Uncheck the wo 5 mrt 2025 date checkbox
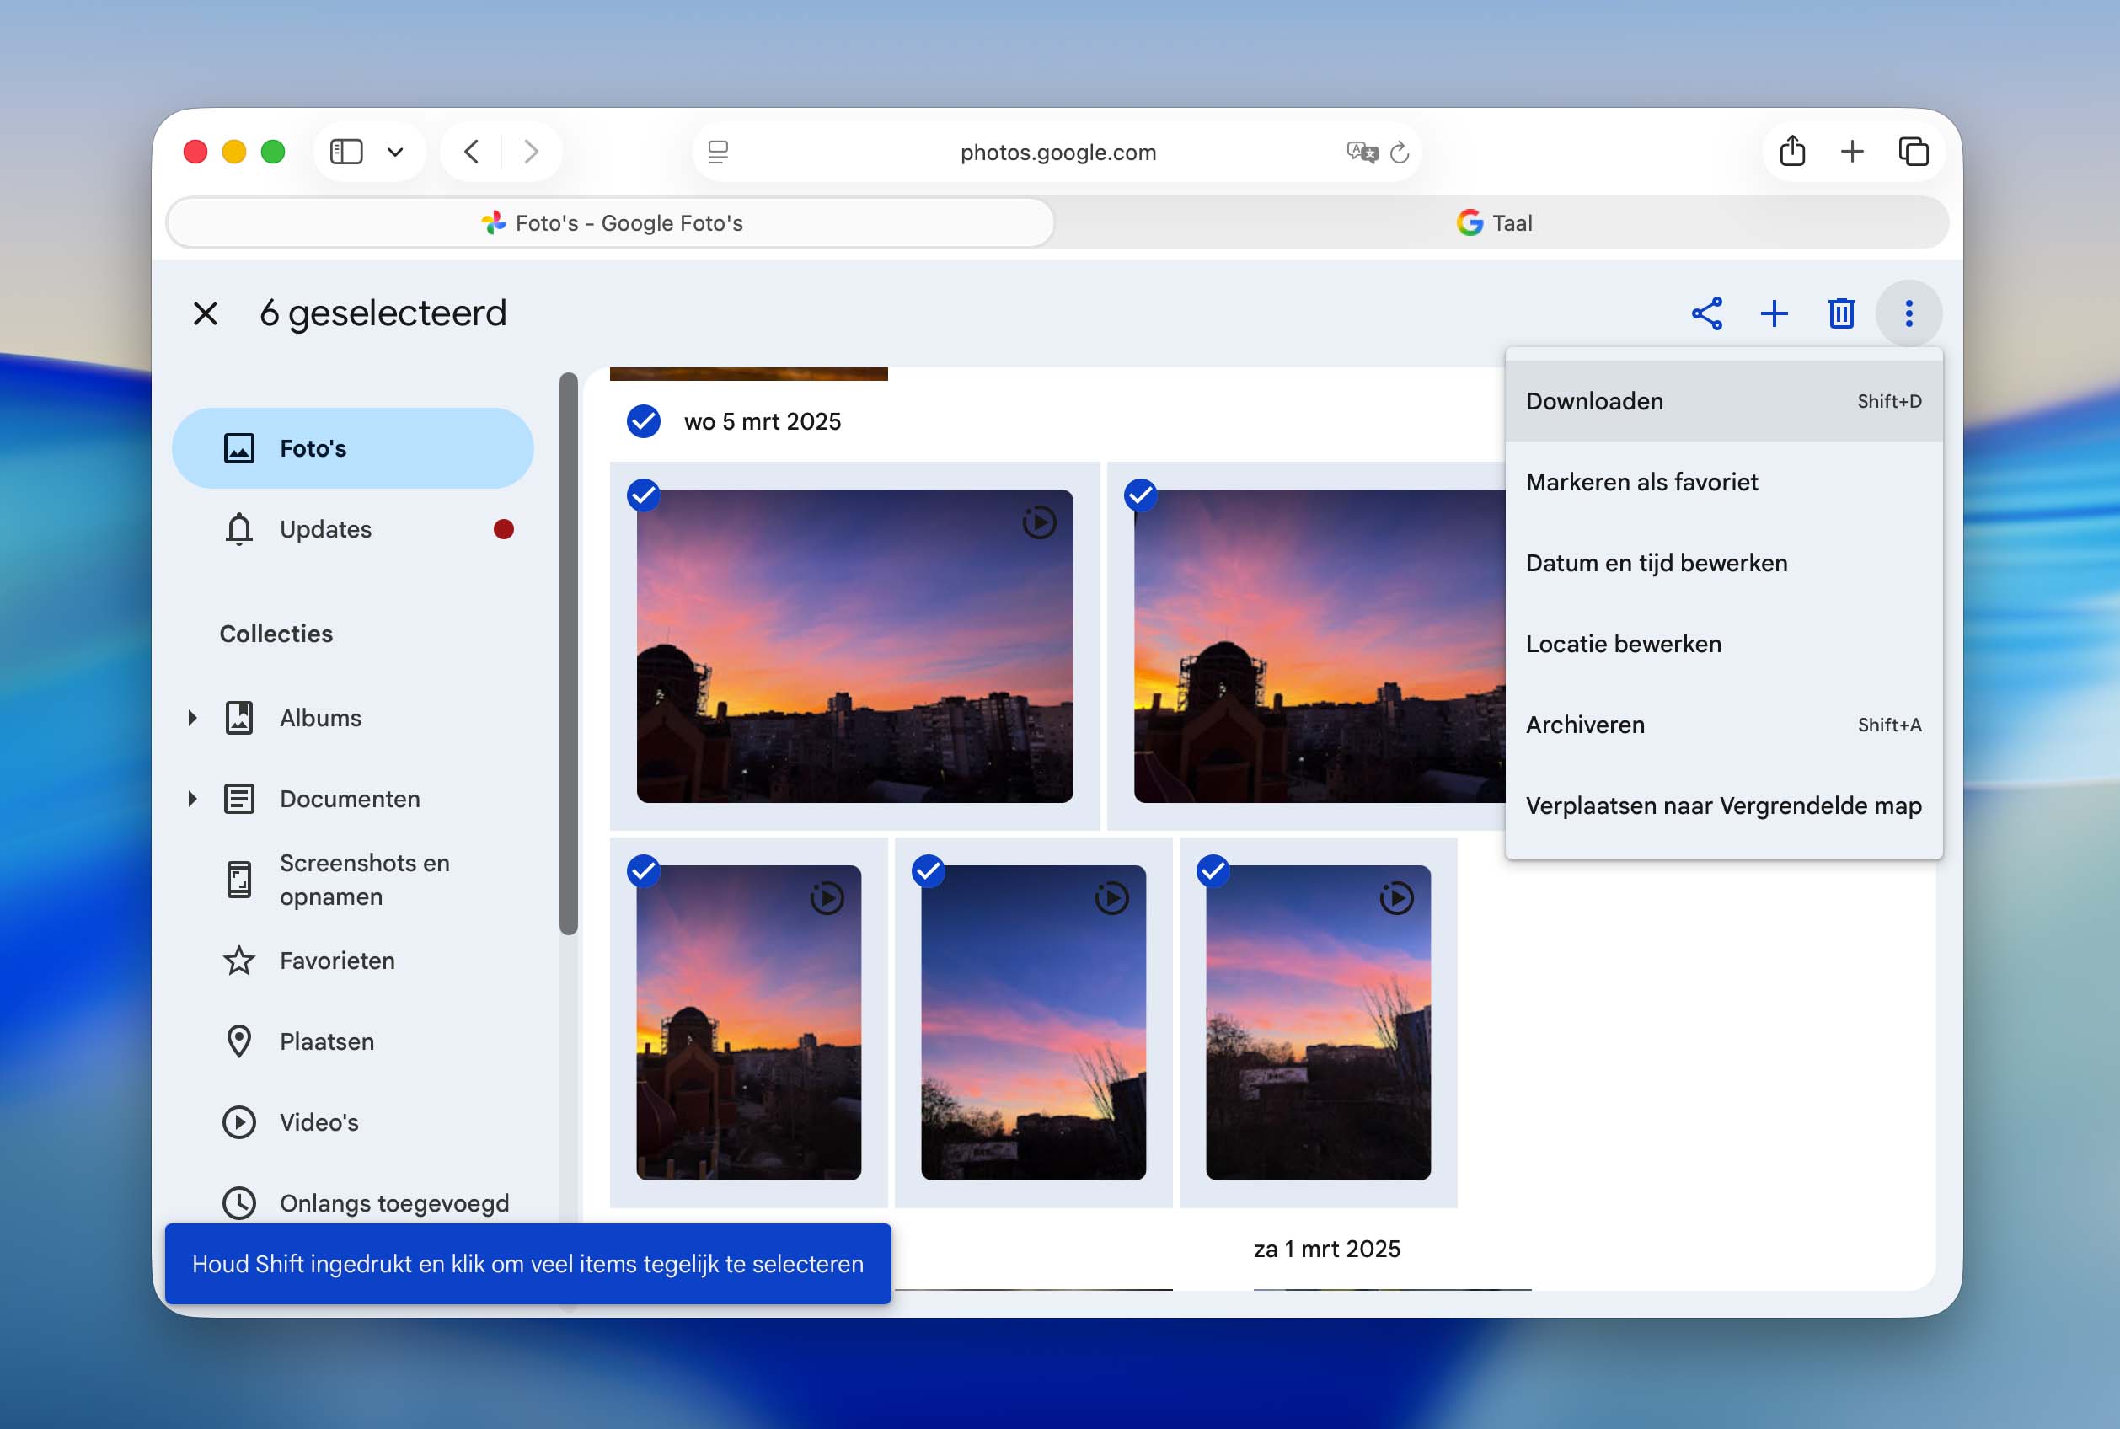Viewport: 2120px width, 1429px height. coord(644,421)
